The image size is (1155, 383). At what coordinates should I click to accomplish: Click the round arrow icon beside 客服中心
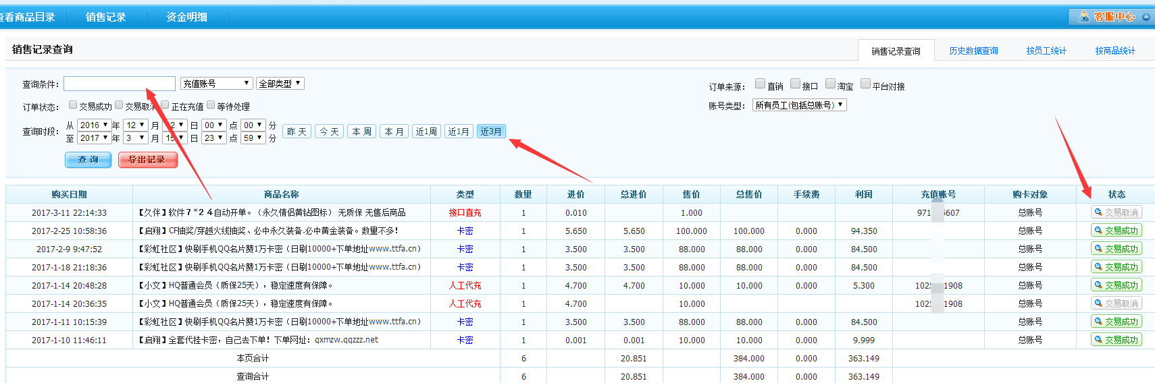pyautogui.click(x=1146, y=17)
